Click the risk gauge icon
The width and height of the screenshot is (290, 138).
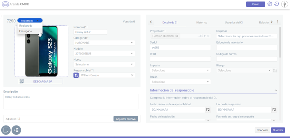click(275, 70)
